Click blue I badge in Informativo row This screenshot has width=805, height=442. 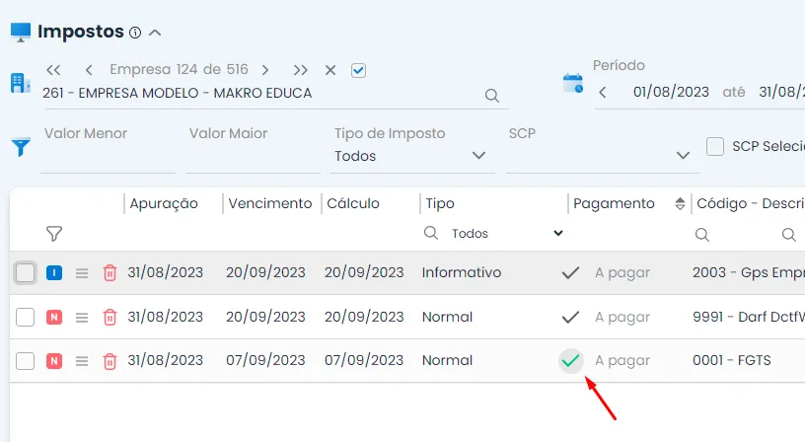pos(54,272)
